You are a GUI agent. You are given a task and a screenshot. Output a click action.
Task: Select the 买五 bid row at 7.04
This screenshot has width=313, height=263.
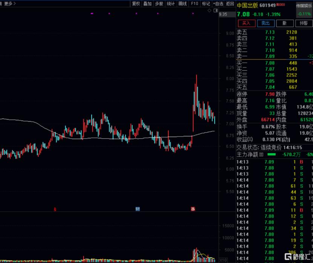[274, 87]
